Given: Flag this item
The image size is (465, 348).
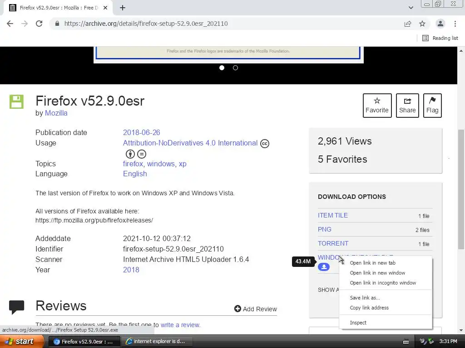Looking at the screenshot, I should point(432,105).
